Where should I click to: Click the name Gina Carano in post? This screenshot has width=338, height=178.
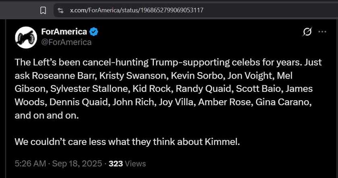pyautogui.click(x=284, y=102)
